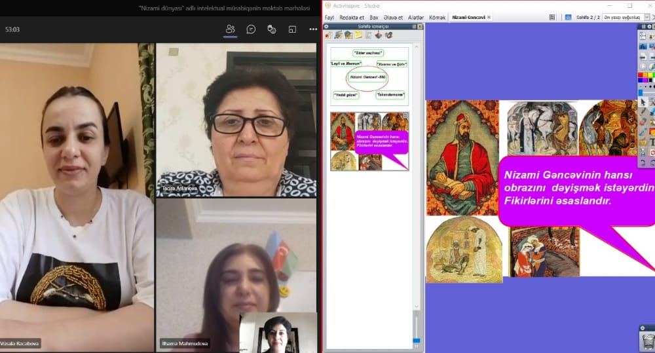Viewport: 655px width, 353px height.
Task: Open the Bax menu
Action: point(374,18)
